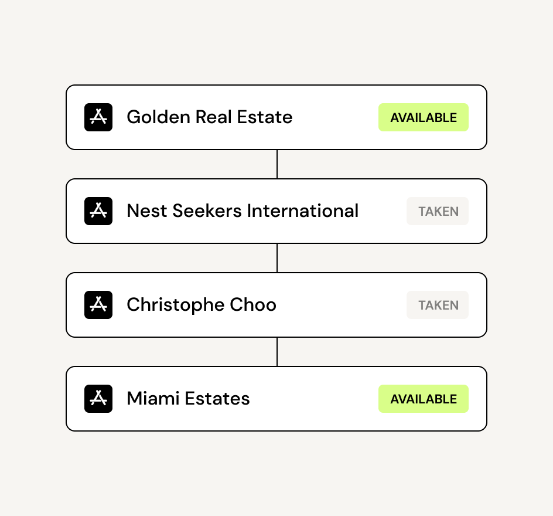Click the TAKEN badge for Nest Seekers International
Screen dimensions: 553x516
coord(438,211)
